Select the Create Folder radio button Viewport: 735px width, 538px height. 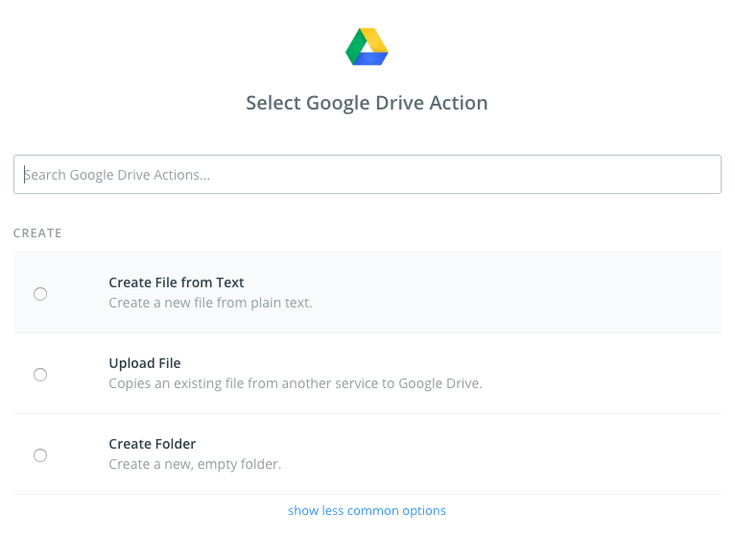point(40,455)
